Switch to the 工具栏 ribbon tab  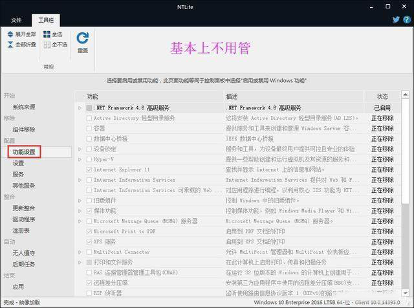pyautogui.click(x=46, y=20)
